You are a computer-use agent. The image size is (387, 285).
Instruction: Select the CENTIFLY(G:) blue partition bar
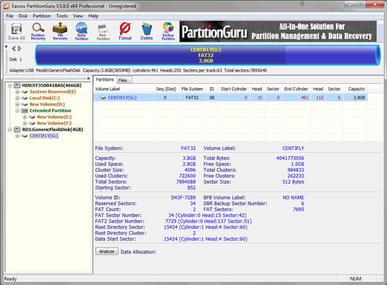[208, 54]
